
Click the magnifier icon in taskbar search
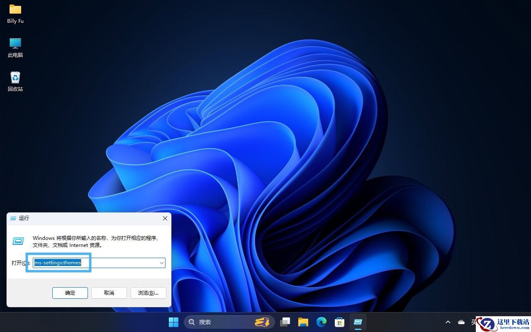[191, 322]
